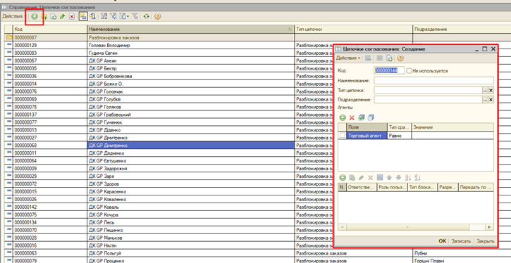Sort the lower table ascending
Viewport: 511px width, 263px height.
[408, 178]
